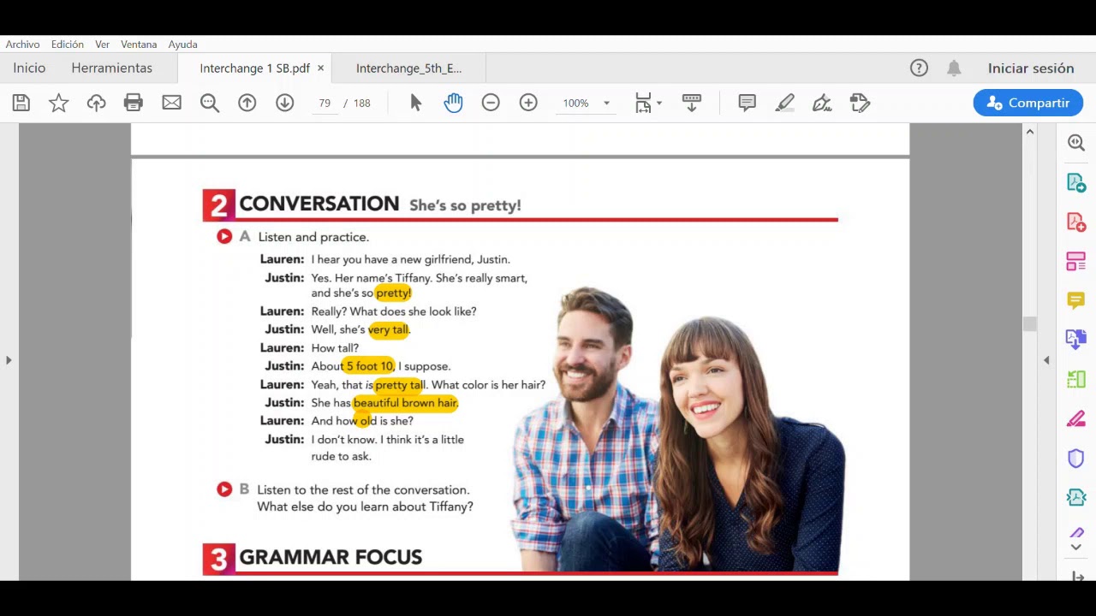Open the search tool in right panel
Screen dimensions: 1096x616
pyautogui.click(x=1076, y=143)
